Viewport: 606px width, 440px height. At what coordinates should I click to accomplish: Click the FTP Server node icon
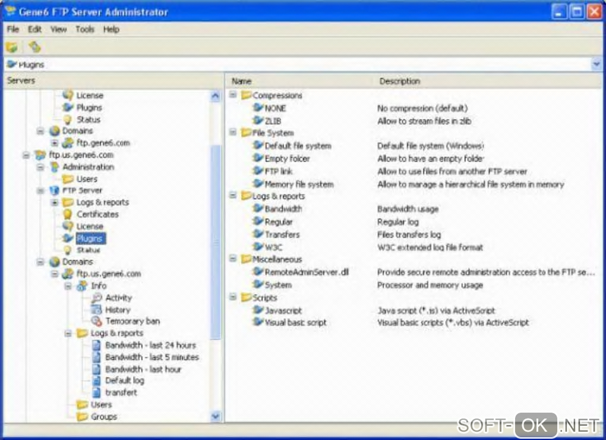(55, 191)
